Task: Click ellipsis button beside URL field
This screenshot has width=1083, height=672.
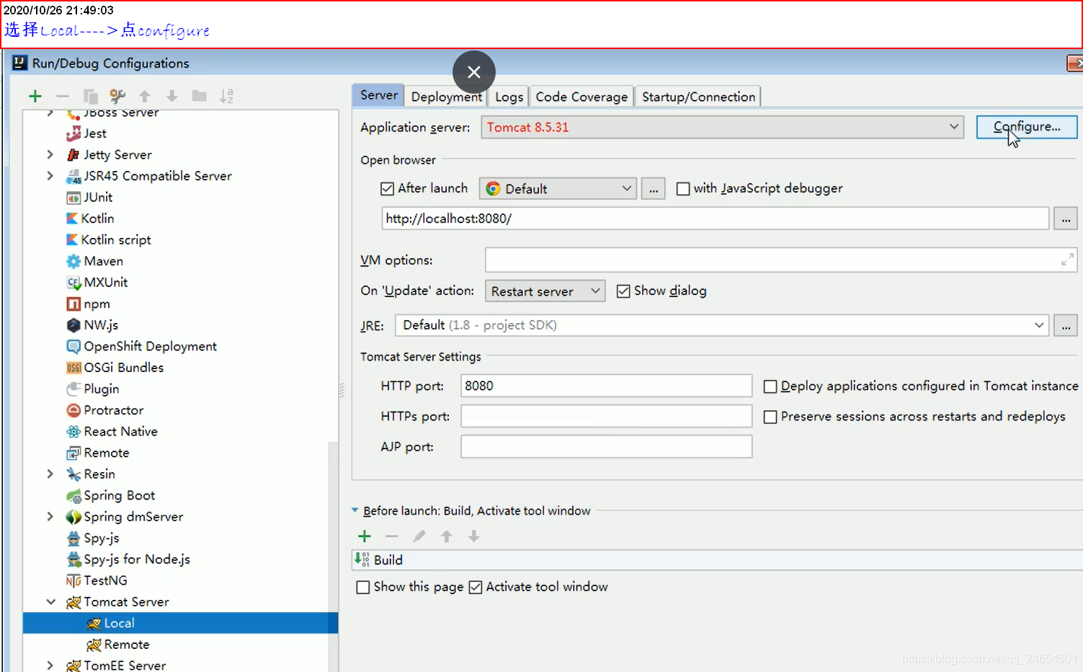Action: (1066, 218)
